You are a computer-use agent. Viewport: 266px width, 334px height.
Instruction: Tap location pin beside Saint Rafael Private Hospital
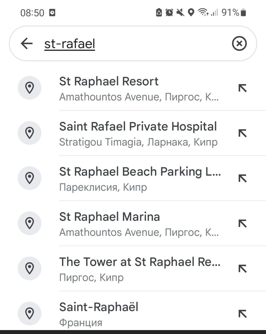click(29, 133)
